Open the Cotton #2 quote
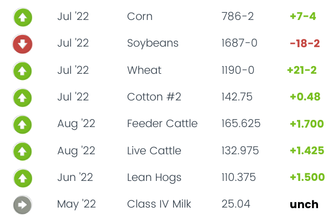This screenshot has height=222, width=333. pyautogui.click(x=154, y=97)
